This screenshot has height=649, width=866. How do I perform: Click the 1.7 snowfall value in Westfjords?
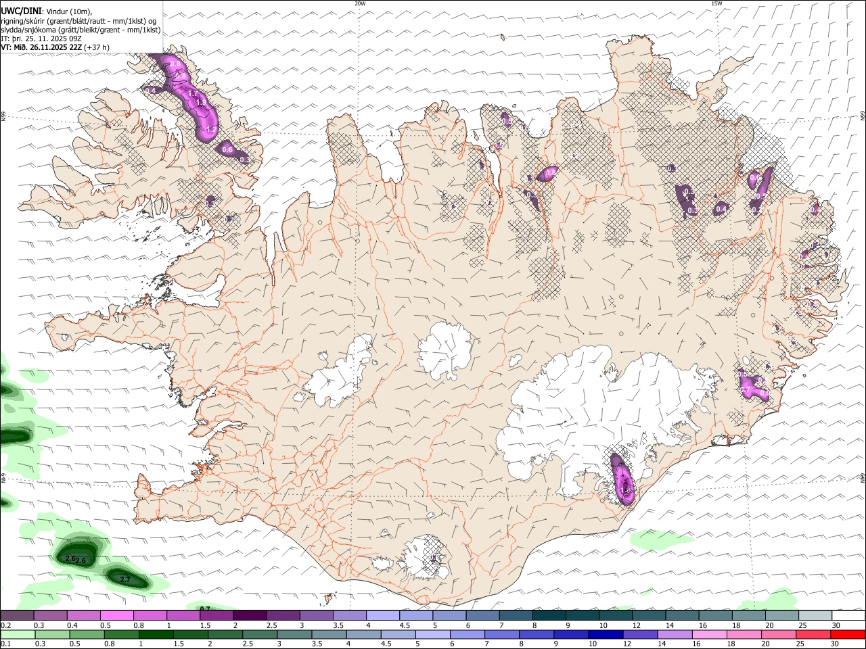[x=193, y=94]
